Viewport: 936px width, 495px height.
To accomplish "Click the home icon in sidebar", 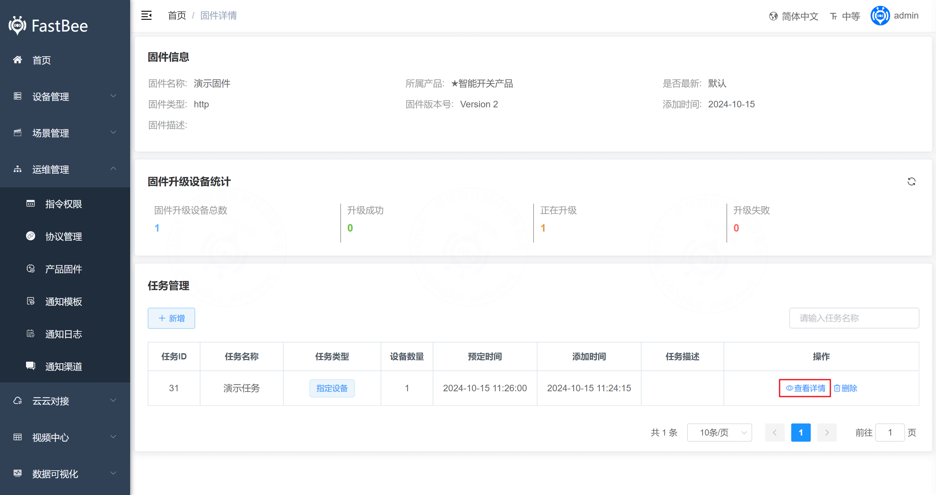I will tap(18, 60).
